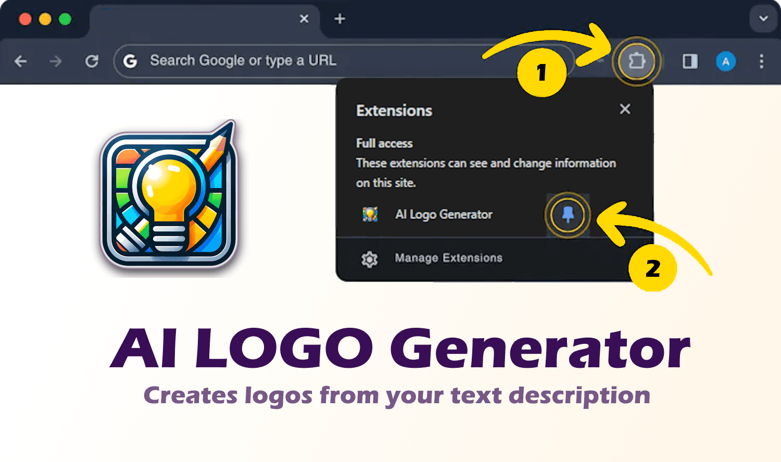Expand the tab search dropdown
This screenshot has height=462, width=781.
click(763, 19)
